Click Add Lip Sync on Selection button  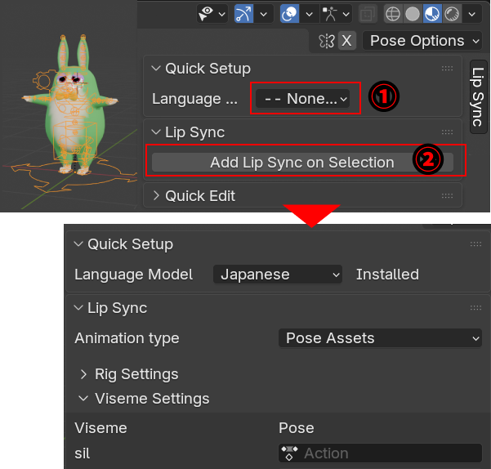pos(301,163)
